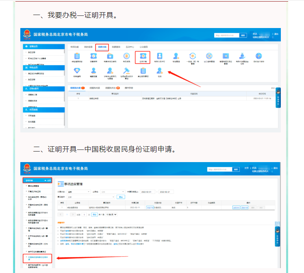This screenshot has width=304, height=273.
Task: Click timestamp cell 2022-02-21 11:01:14
Action: (x=262, y=98)
